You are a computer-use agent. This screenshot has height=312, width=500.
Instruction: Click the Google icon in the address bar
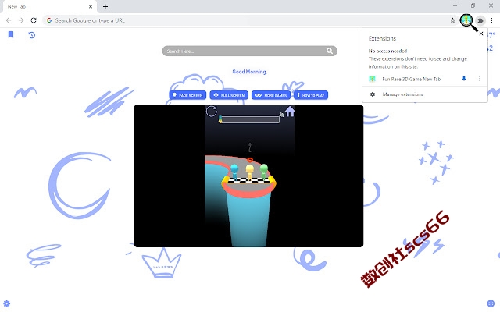(x=49, y=20)
